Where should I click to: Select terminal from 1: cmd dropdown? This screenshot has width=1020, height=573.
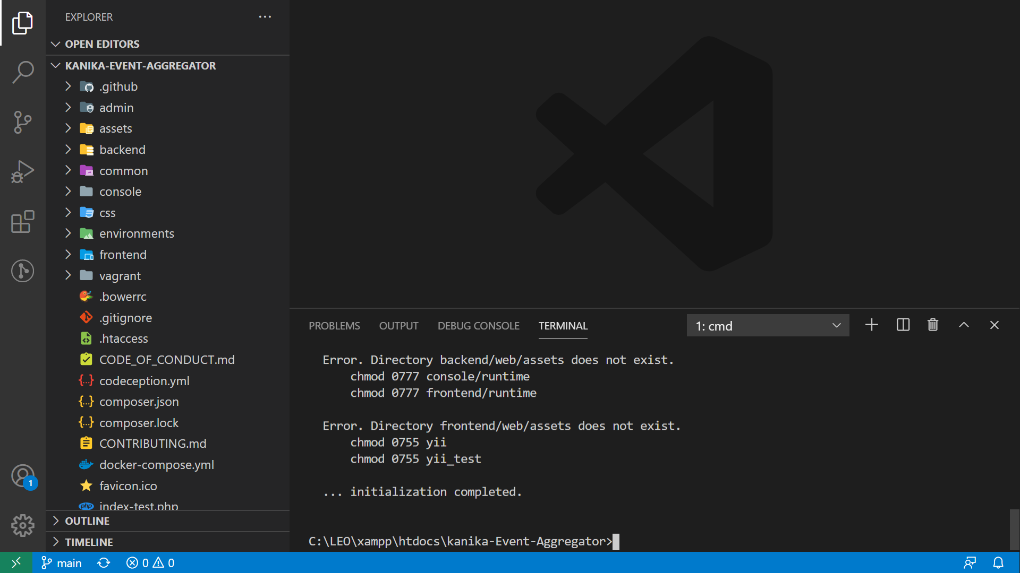point(768,326)
